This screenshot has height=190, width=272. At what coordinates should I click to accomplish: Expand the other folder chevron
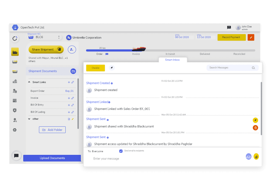29,119
